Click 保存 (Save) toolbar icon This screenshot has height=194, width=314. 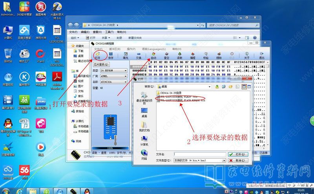pos(111,55)
